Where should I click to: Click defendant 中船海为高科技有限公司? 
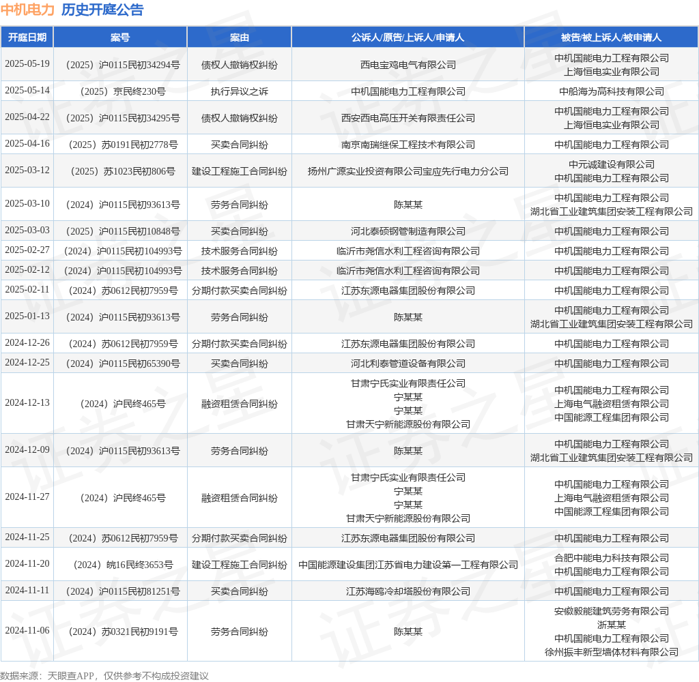click(611, 92)
